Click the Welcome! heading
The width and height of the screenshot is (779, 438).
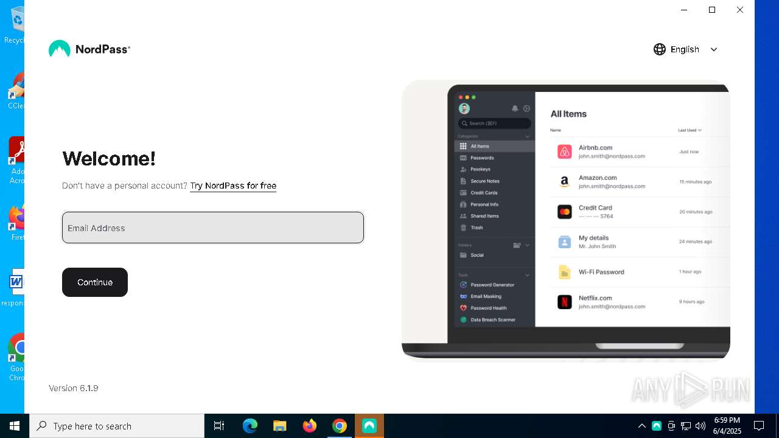pos(109,159)
